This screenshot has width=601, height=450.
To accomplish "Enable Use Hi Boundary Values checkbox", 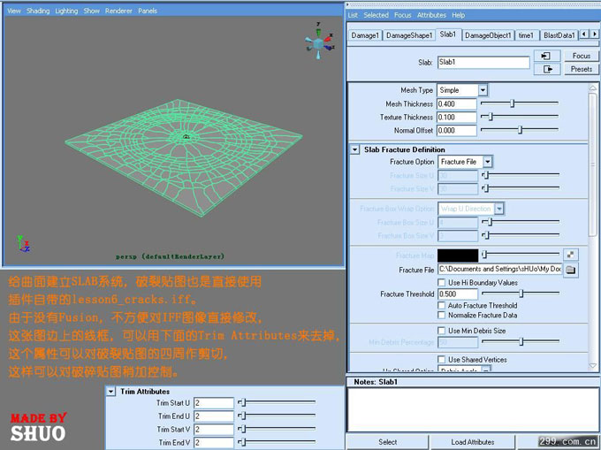I will 442,282.
